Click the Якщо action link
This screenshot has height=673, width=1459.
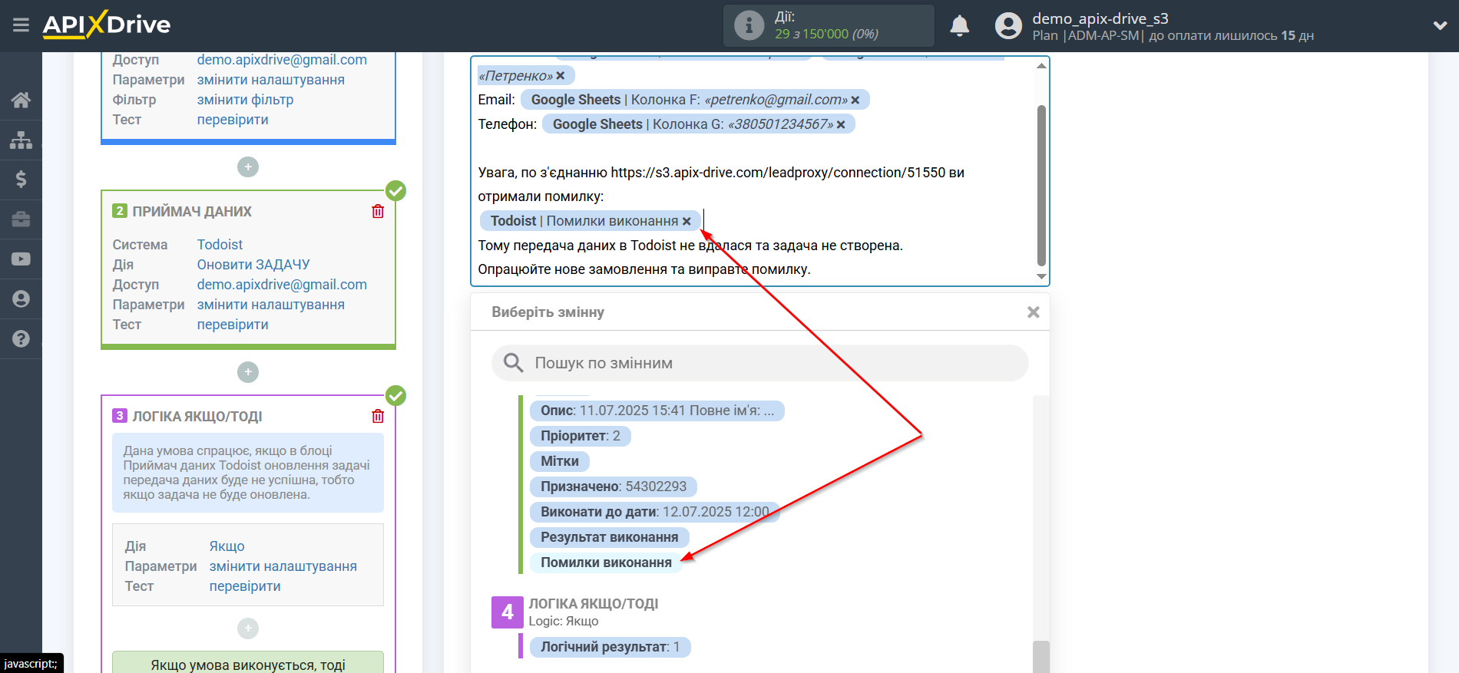227,546
